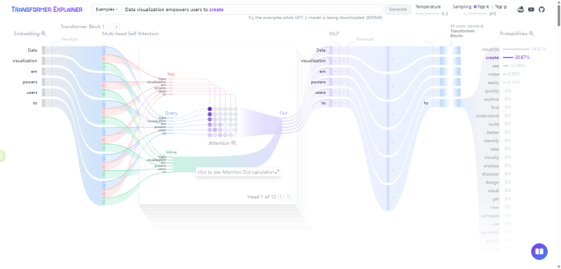Open the GitHub repository icon
The width and height of the screenshot is (561, 269).
(541, 10)
